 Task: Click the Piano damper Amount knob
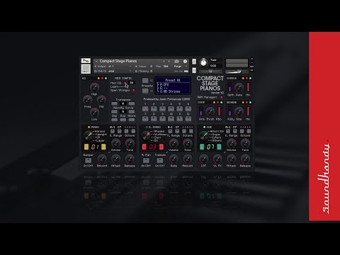102,159
